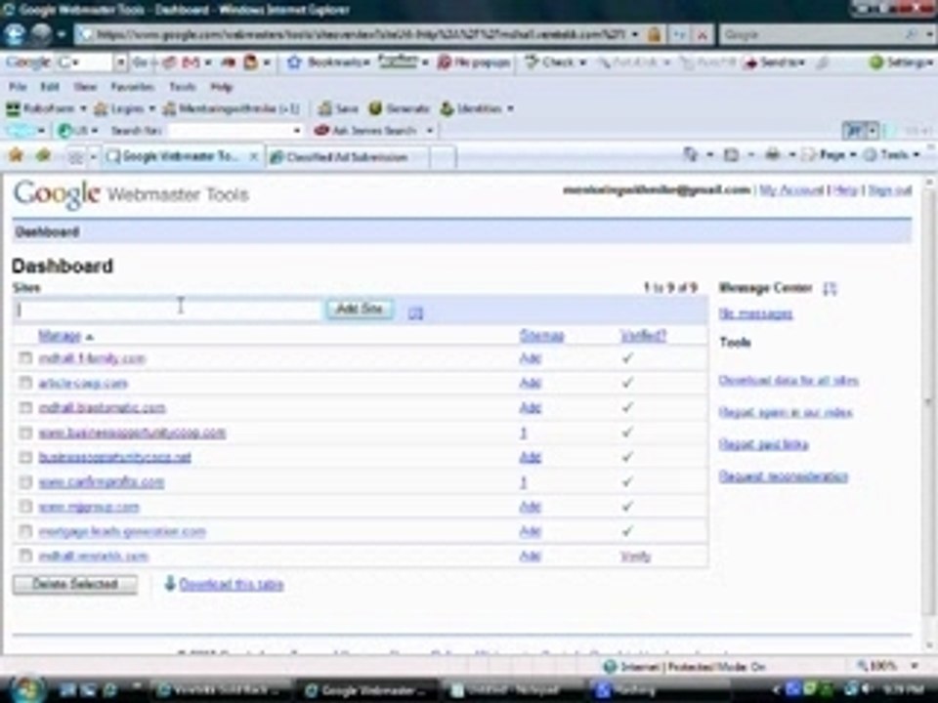Click the Ask Jeeves Search icon

tap(321, 130)
